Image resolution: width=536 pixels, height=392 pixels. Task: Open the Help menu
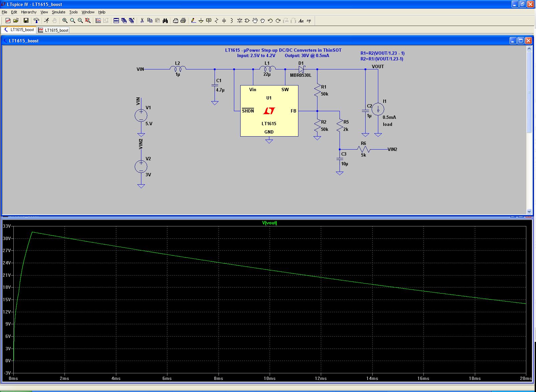(102, 12)
